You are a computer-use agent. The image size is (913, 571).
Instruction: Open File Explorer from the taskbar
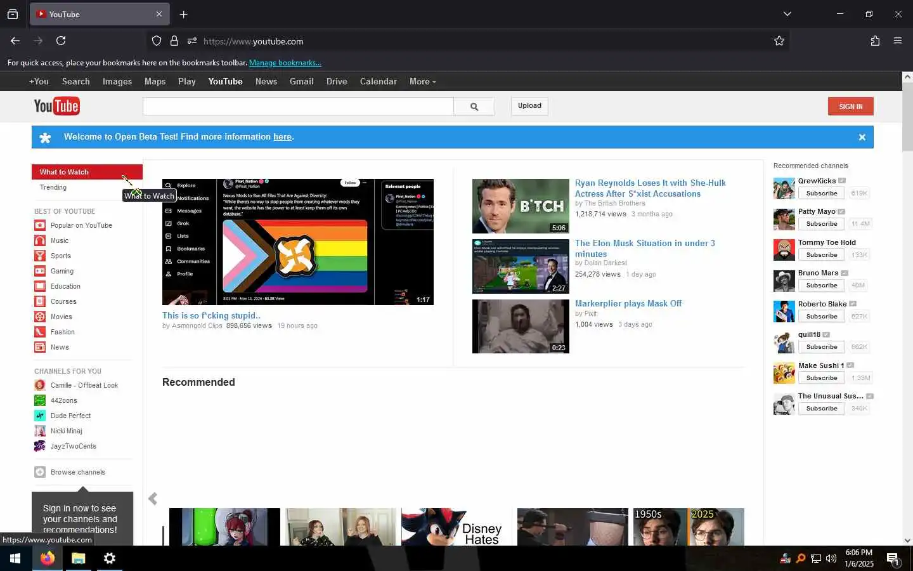point(78,558)
